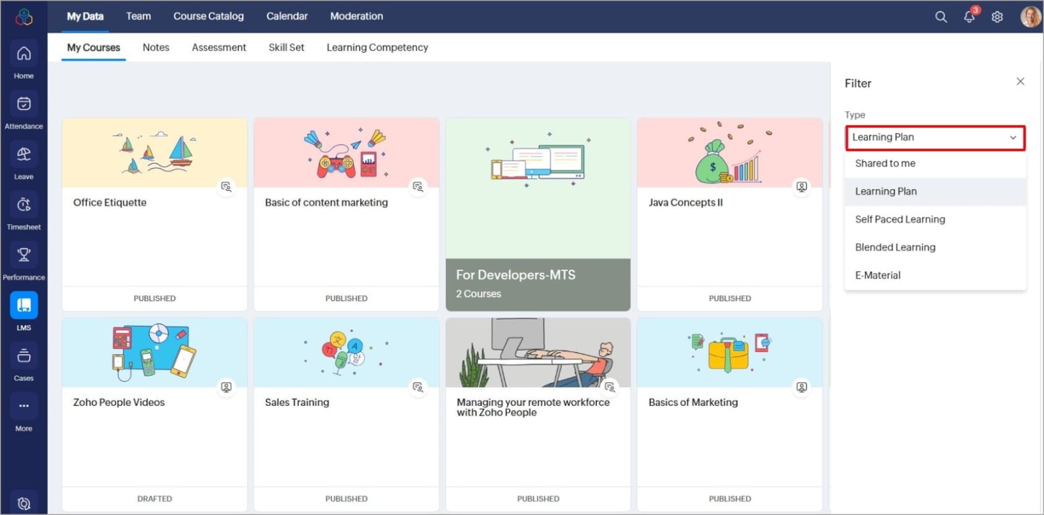Open the Office Etiquette course title
This screenshot has height=515, width=1044.
(x=110, y=203)
